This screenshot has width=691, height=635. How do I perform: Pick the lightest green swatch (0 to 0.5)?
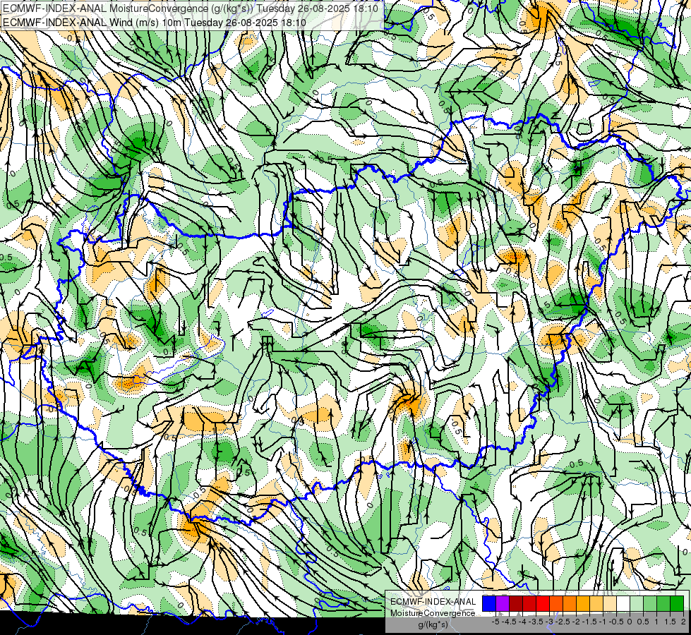(637, 603)
